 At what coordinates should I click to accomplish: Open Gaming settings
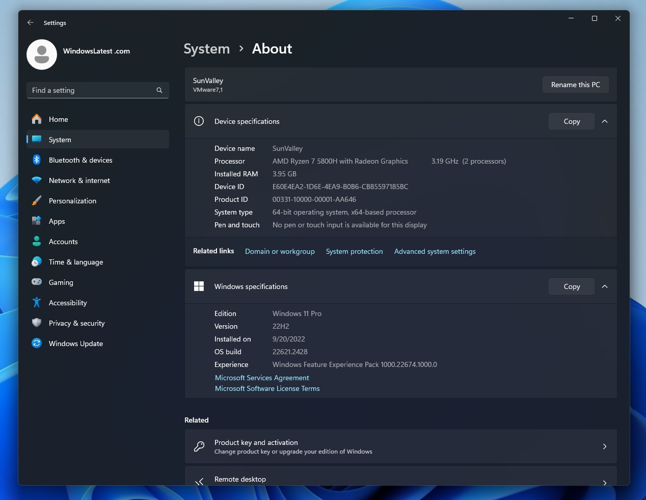[98, 282]
